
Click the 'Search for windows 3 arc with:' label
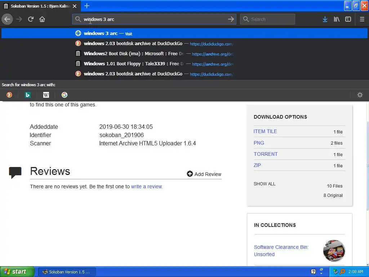28,85
